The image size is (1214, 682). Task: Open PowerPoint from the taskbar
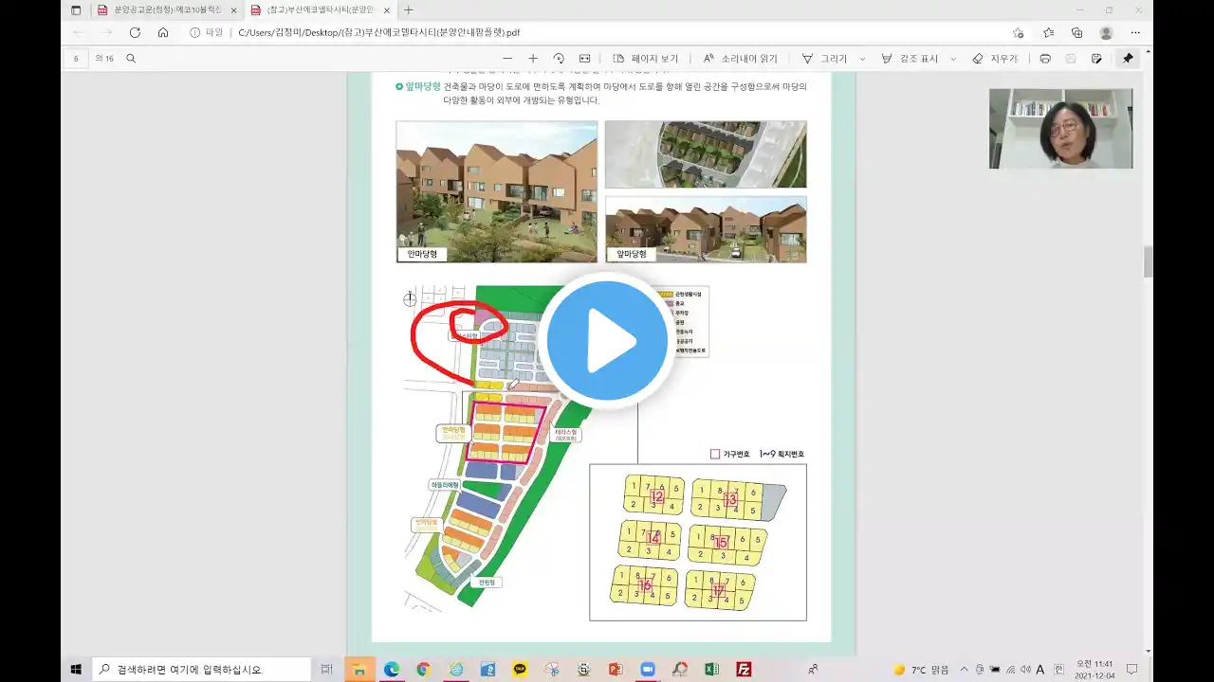[x=616, y=669]
